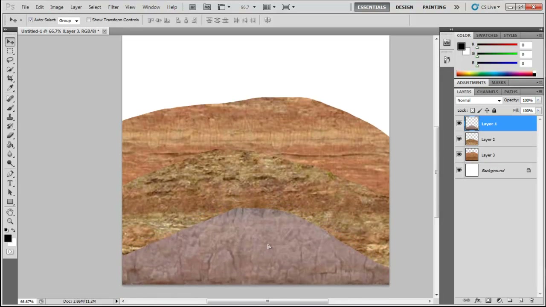
Task: Select the Rectangular Marquee tool
Action: [x=10, y=51]
